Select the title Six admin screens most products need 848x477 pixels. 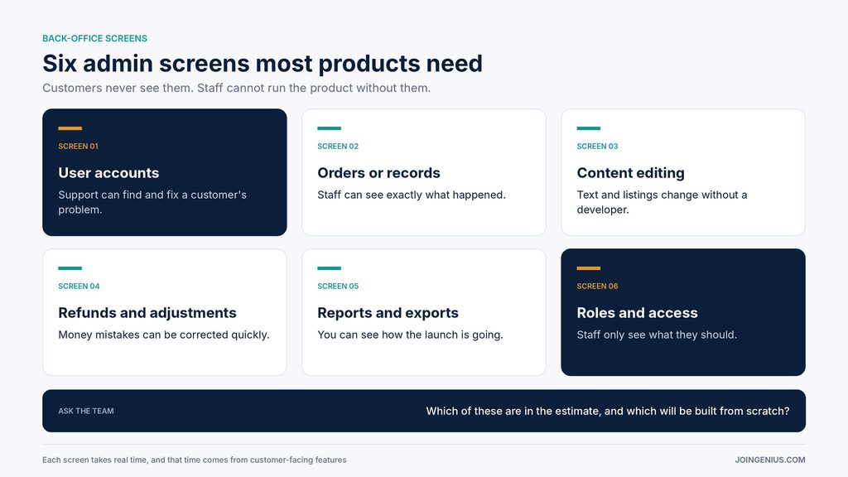pyautogui.click(x=263, y=63)
